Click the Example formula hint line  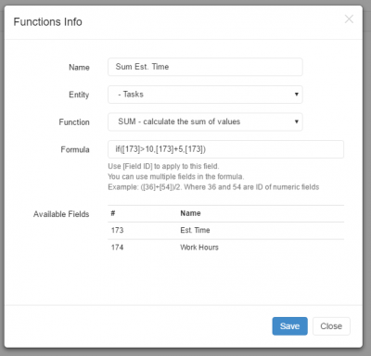pos(213,187)
